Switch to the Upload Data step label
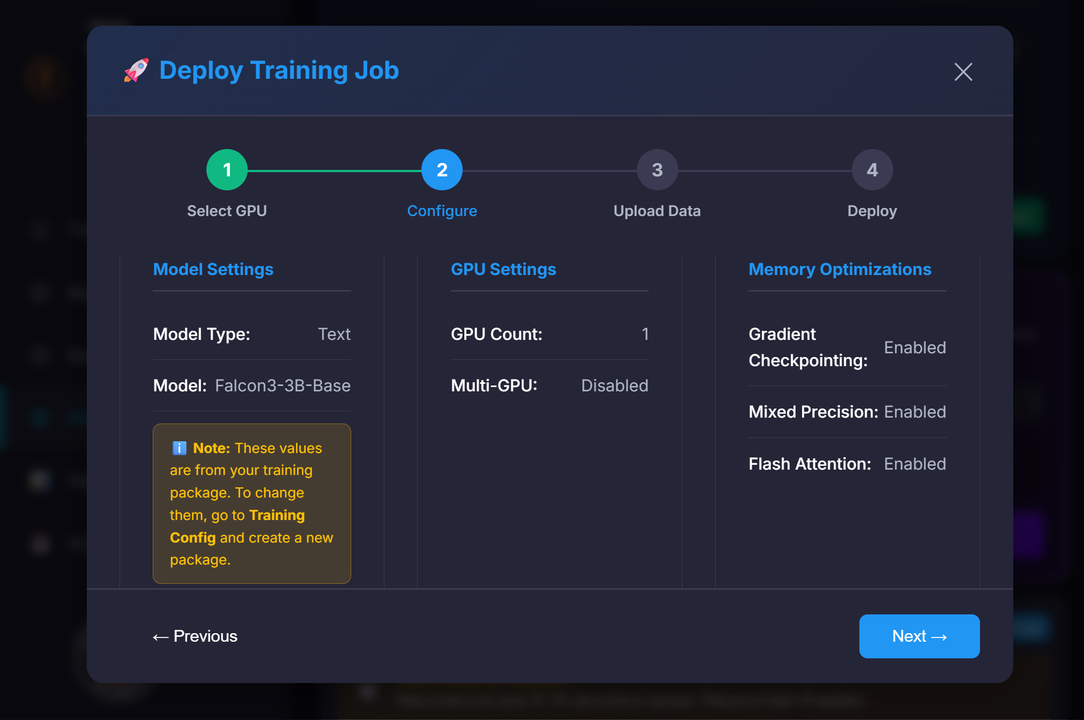Image resolution: width=1084 pixels, height=720 pixels. coord(657,210)
